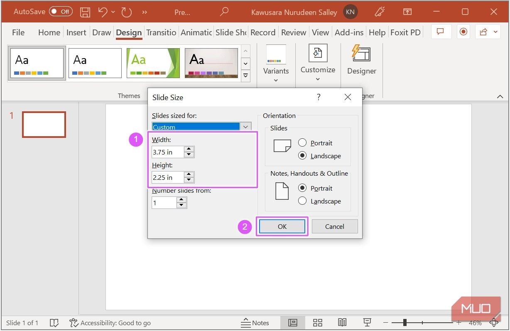Click the Share icon
This screenshot has height=331, width=510.
(483, 32)
